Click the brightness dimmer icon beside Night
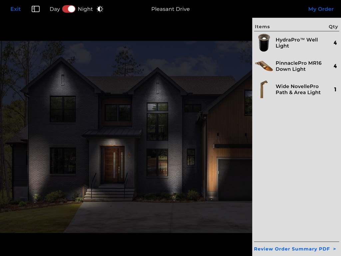 [x=100, y=9]
